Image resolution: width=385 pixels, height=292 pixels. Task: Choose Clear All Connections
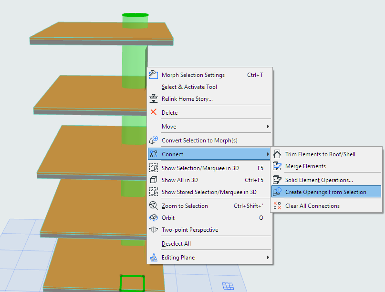[x=326, y=205]
